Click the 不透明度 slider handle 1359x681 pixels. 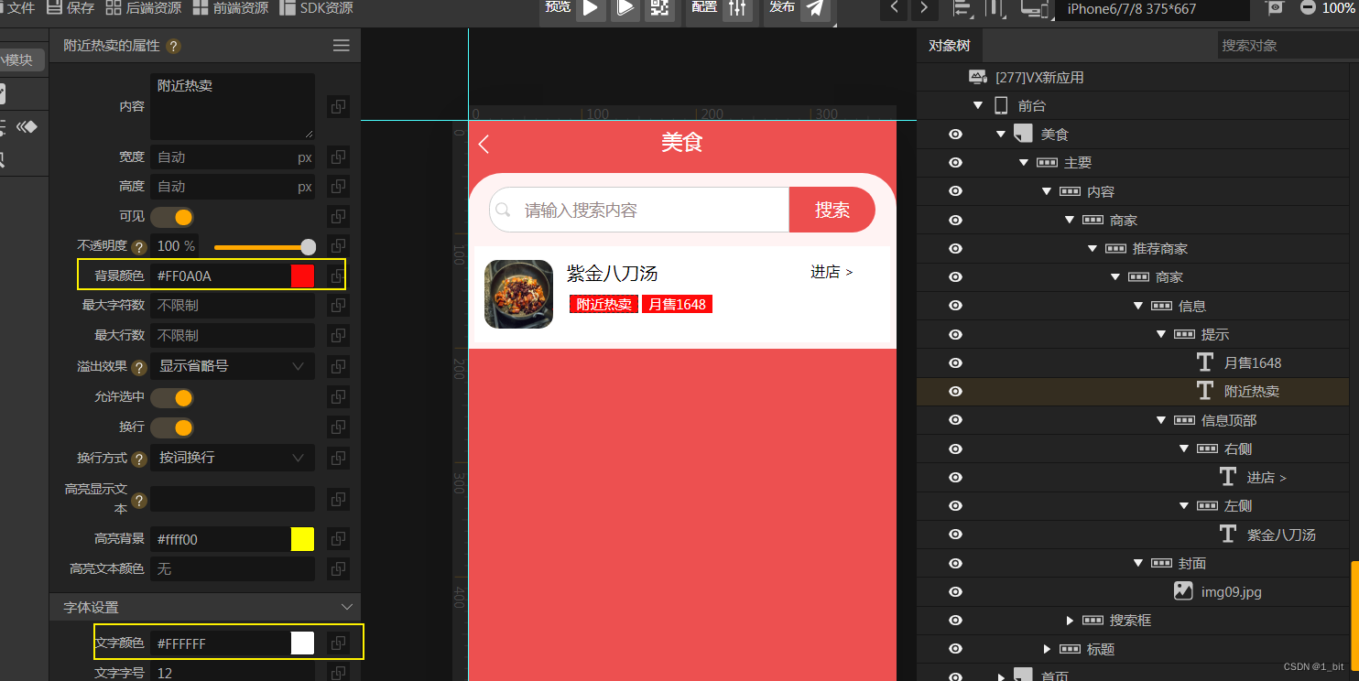[309, 247]
